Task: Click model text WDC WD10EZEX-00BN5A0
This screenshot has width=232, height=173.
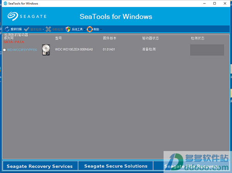Action: pyautogui.click(x=74, y=49)
